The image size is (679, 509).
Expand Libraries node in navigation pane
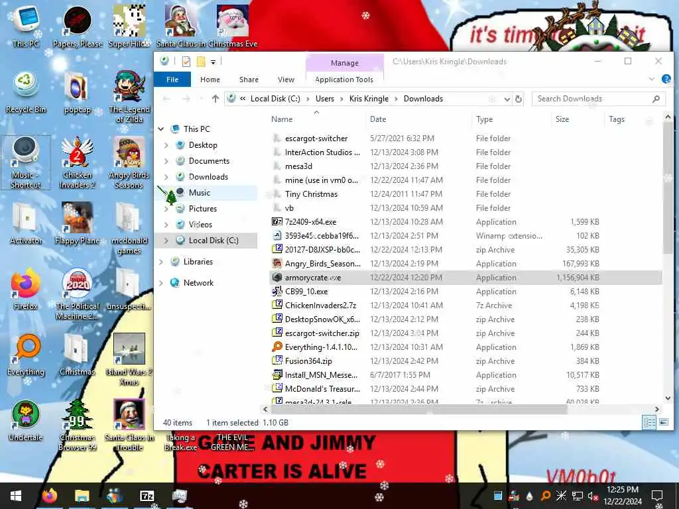[x=161, y=262]
